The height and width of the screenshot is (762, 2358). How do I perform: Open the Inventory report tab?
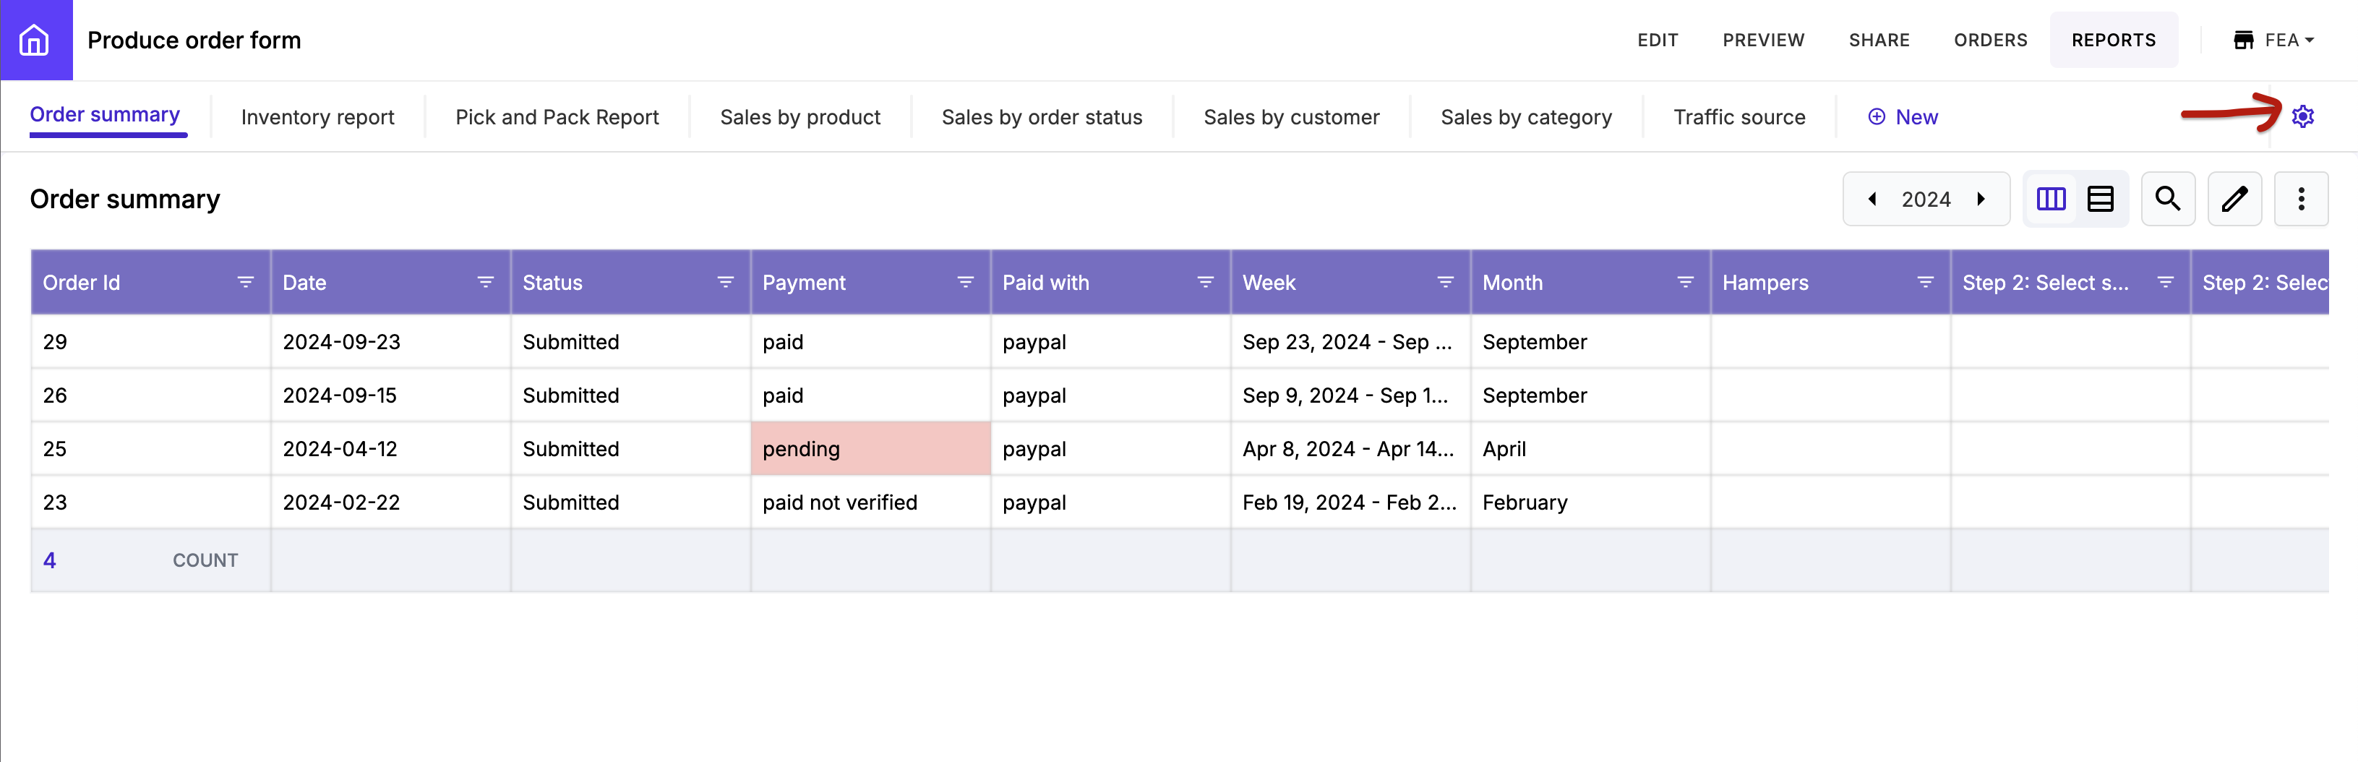tap(317, 117)
